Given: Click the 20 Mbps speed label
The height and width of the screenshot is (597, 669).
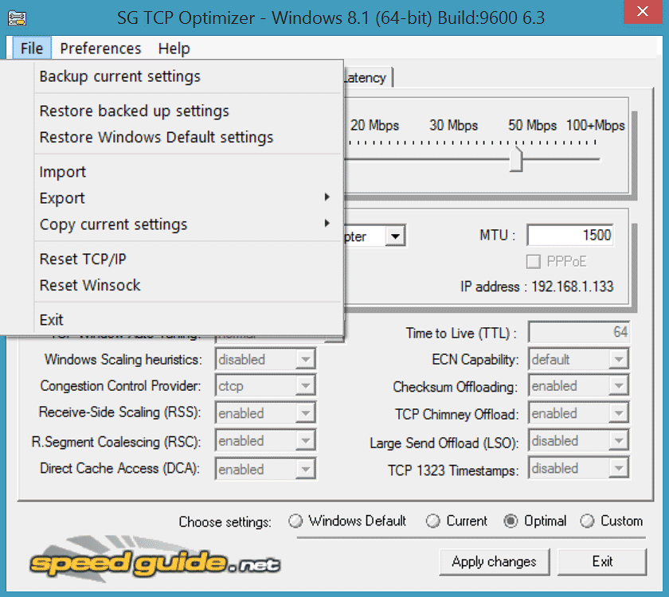Looking at the screenshot, I should [x=374, y=126].
